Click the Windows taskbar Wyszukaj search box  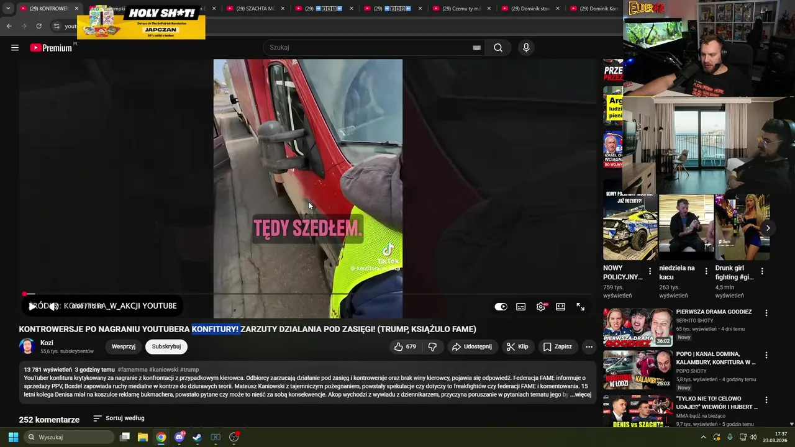(70, 437)
